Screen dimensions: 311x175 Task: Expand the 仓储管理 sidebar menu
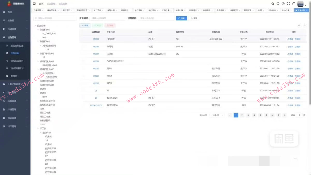point(15,29)
